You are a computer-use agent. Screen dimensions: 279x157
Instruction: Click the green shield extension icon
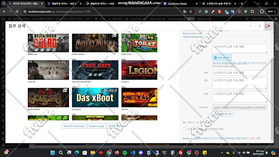click(245, 11)
